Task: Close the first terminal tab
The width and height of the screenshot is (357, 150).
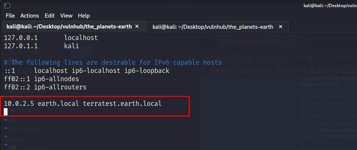Action: [137, 27]
